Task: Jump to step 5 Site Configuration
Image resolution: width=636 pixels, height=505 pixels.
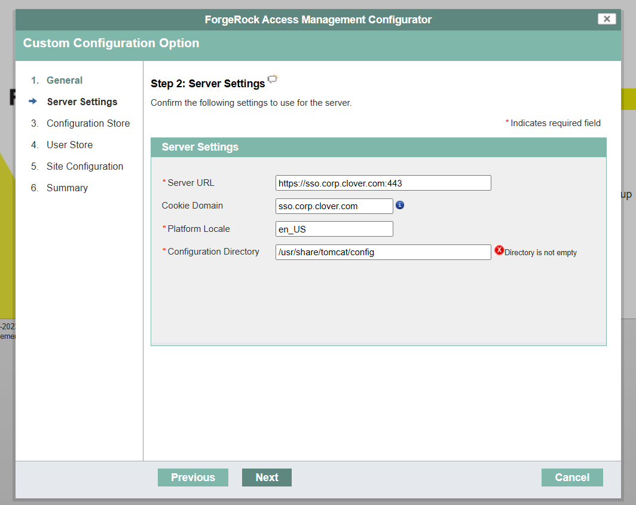Action: tap(85, 166)
